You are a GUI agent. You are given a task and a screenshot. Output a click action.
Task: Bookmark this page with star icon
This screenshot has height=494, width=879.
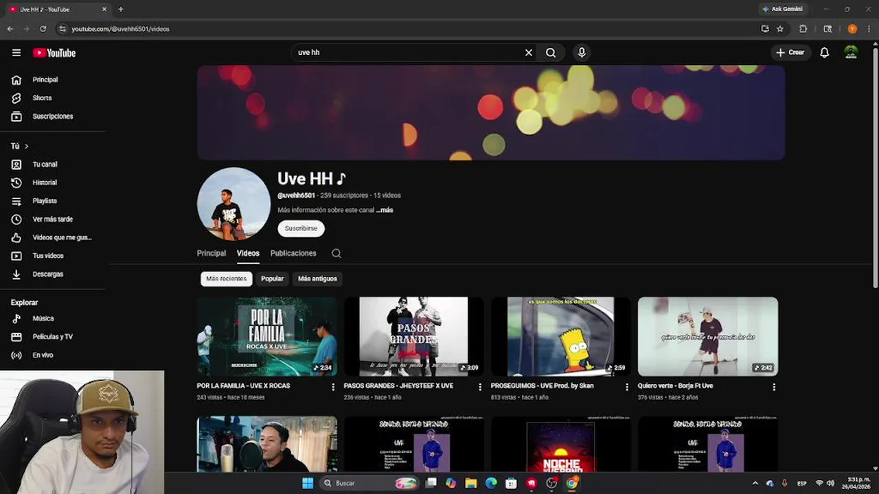pos(780,29)
